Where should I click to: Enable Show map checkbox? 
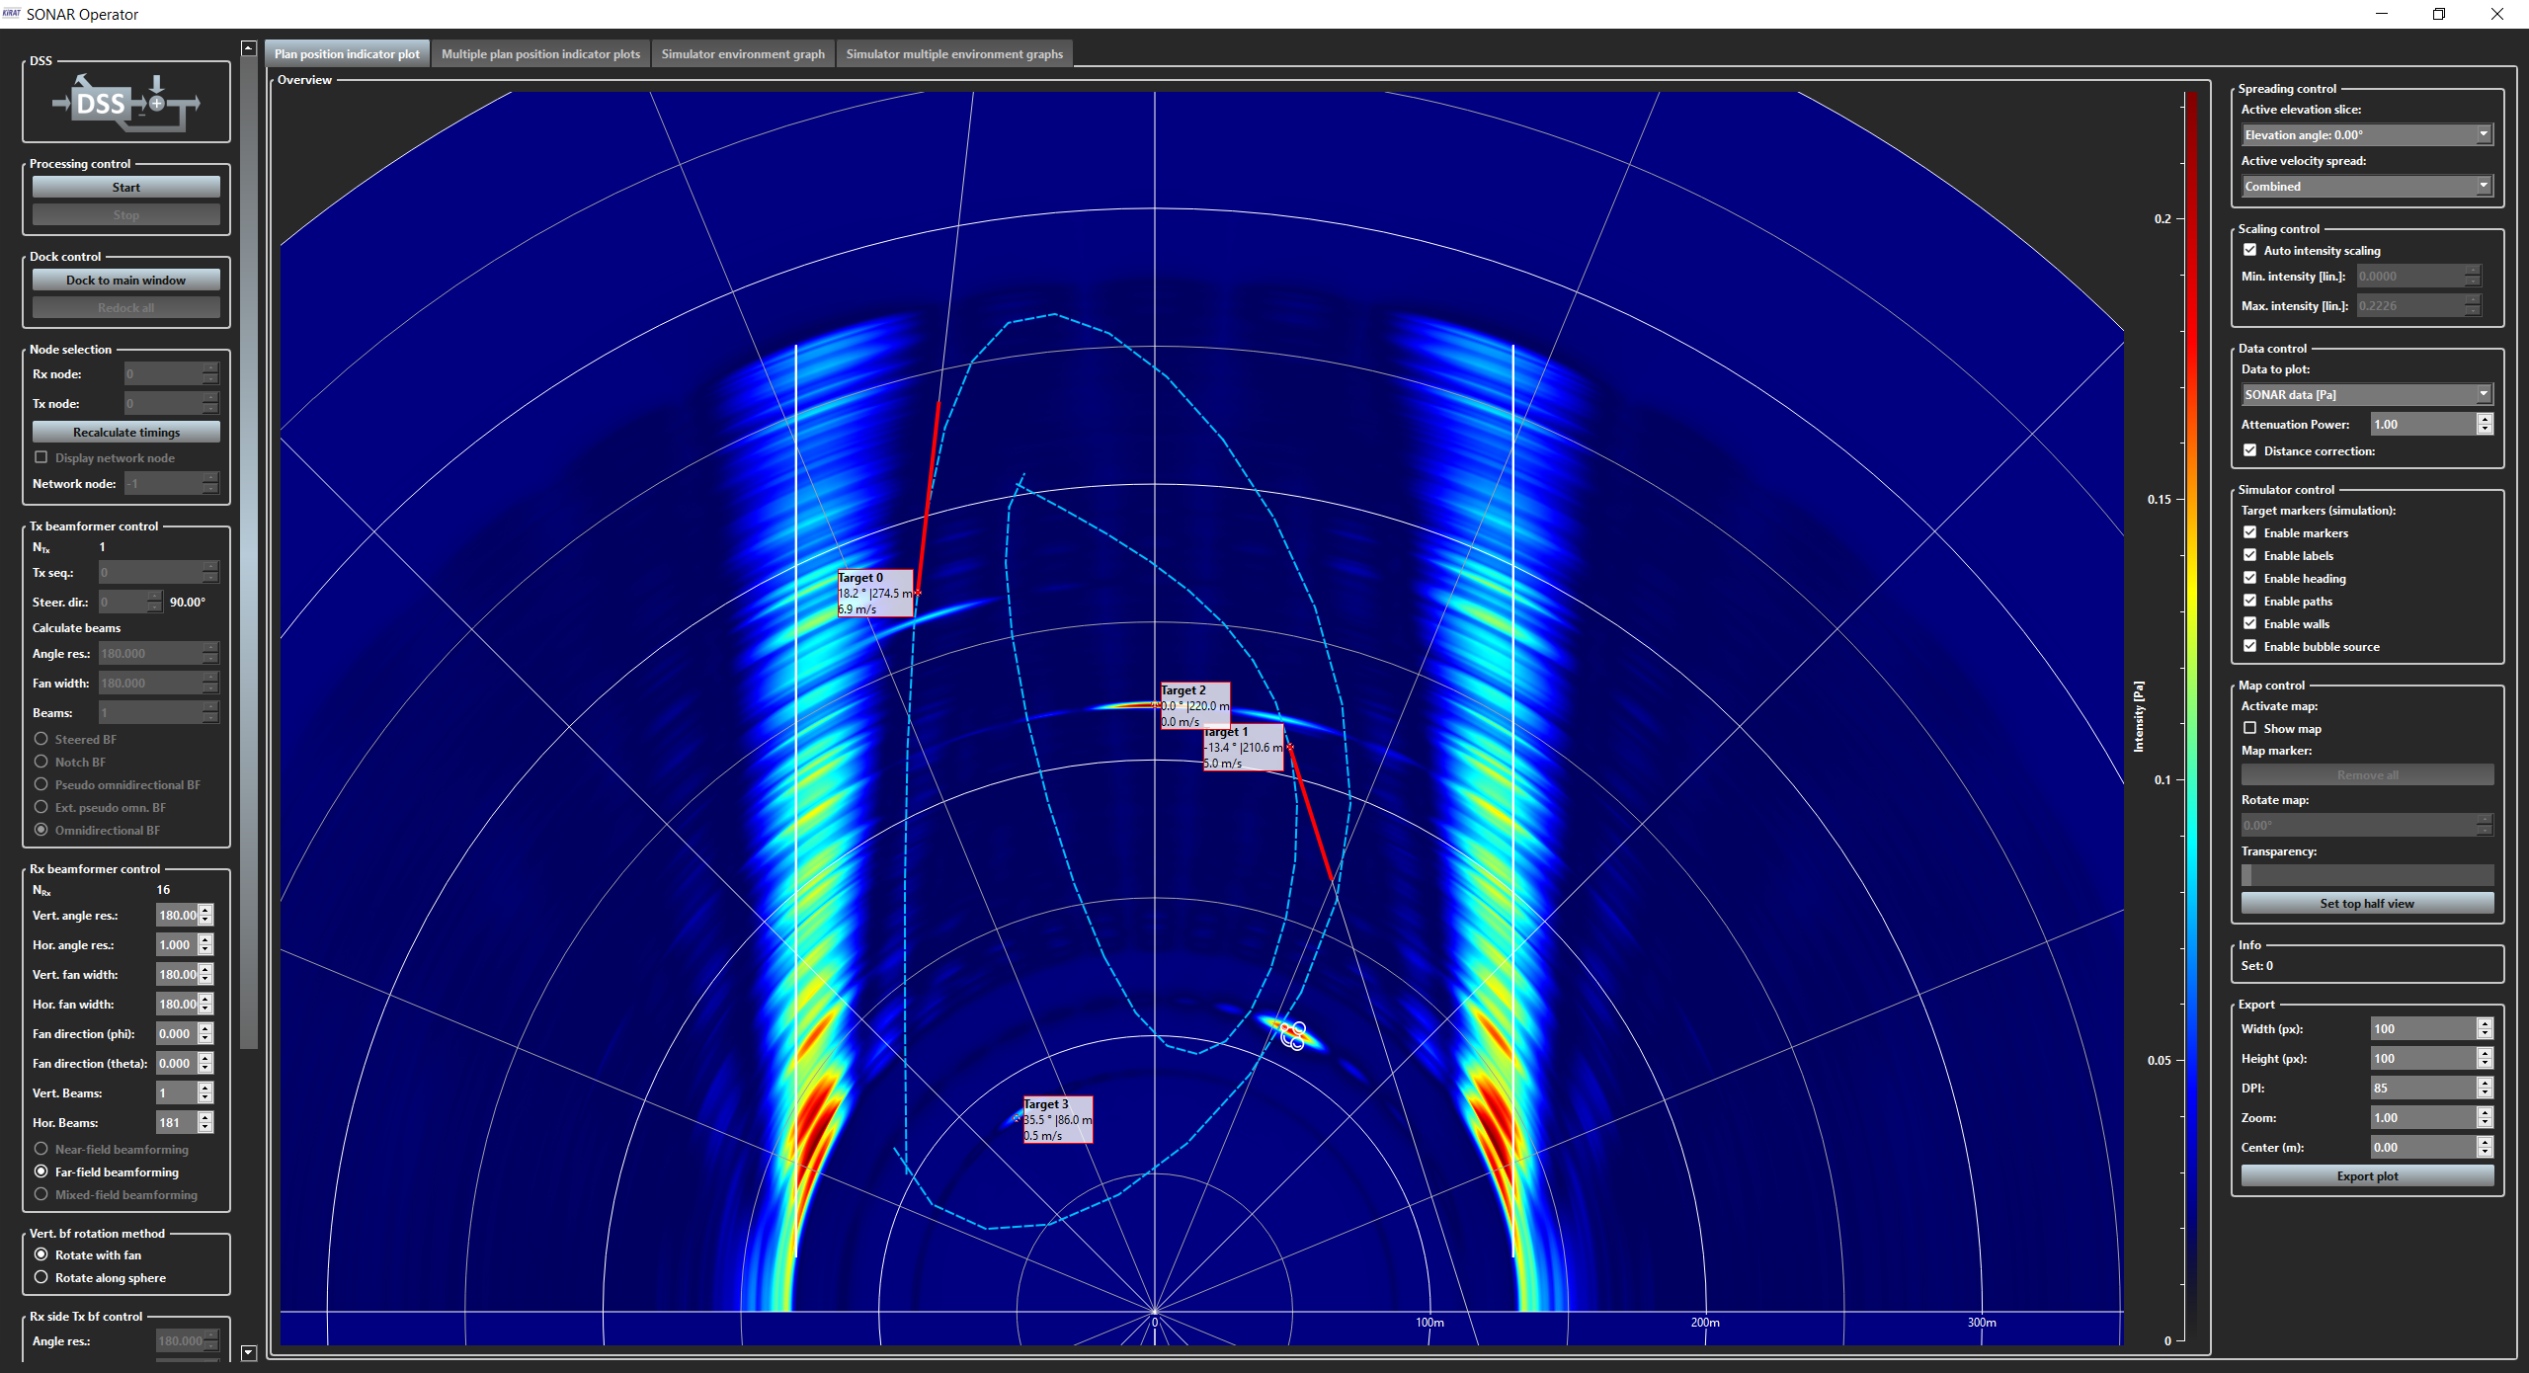(2250, 728)
